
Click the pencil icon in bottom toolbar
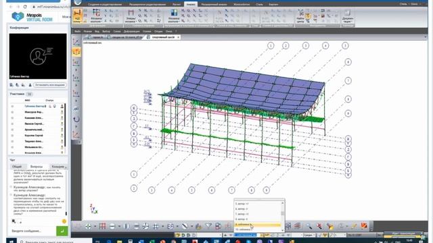(x=354, y=227)
